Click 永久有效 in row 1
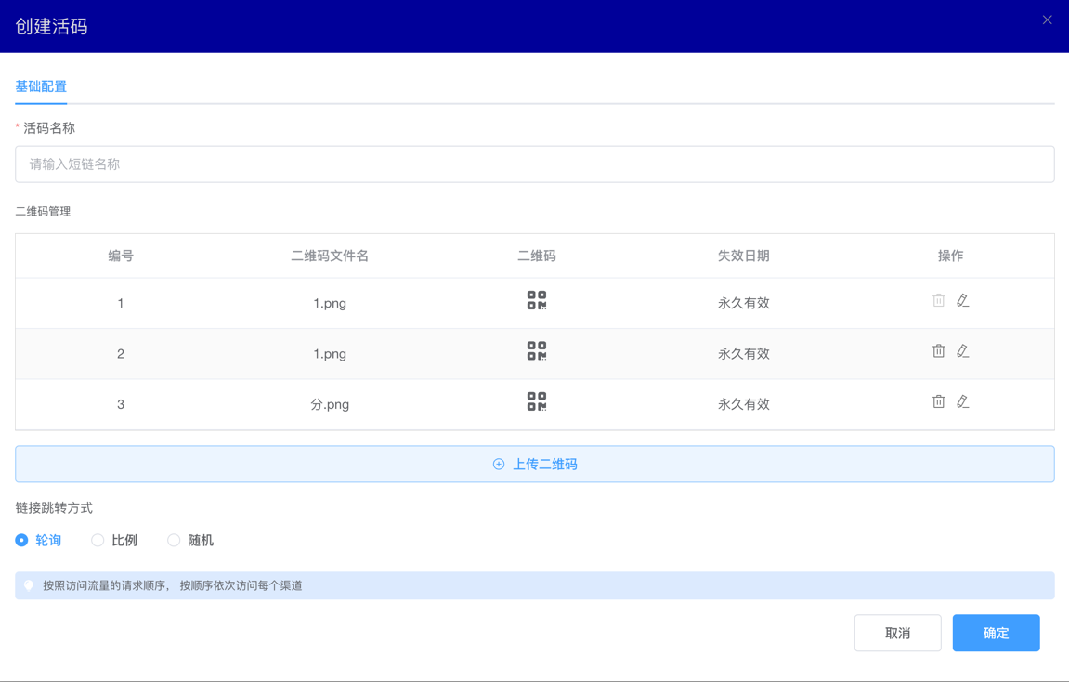1069x682 pixels. (744, 303)
